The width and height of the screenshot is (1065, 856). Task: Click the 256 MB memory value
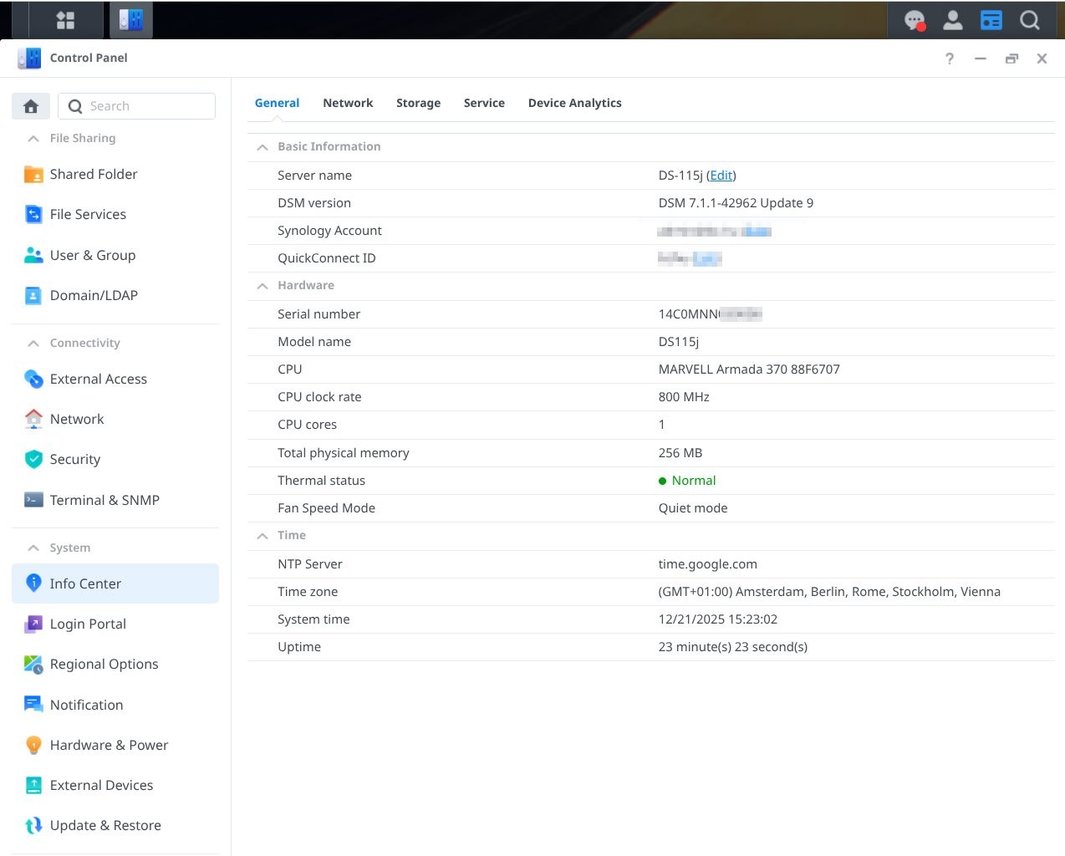point(680,453)
